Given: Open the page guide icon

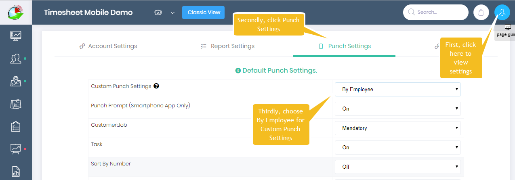Looking at the screenshot, I should 508,27.
